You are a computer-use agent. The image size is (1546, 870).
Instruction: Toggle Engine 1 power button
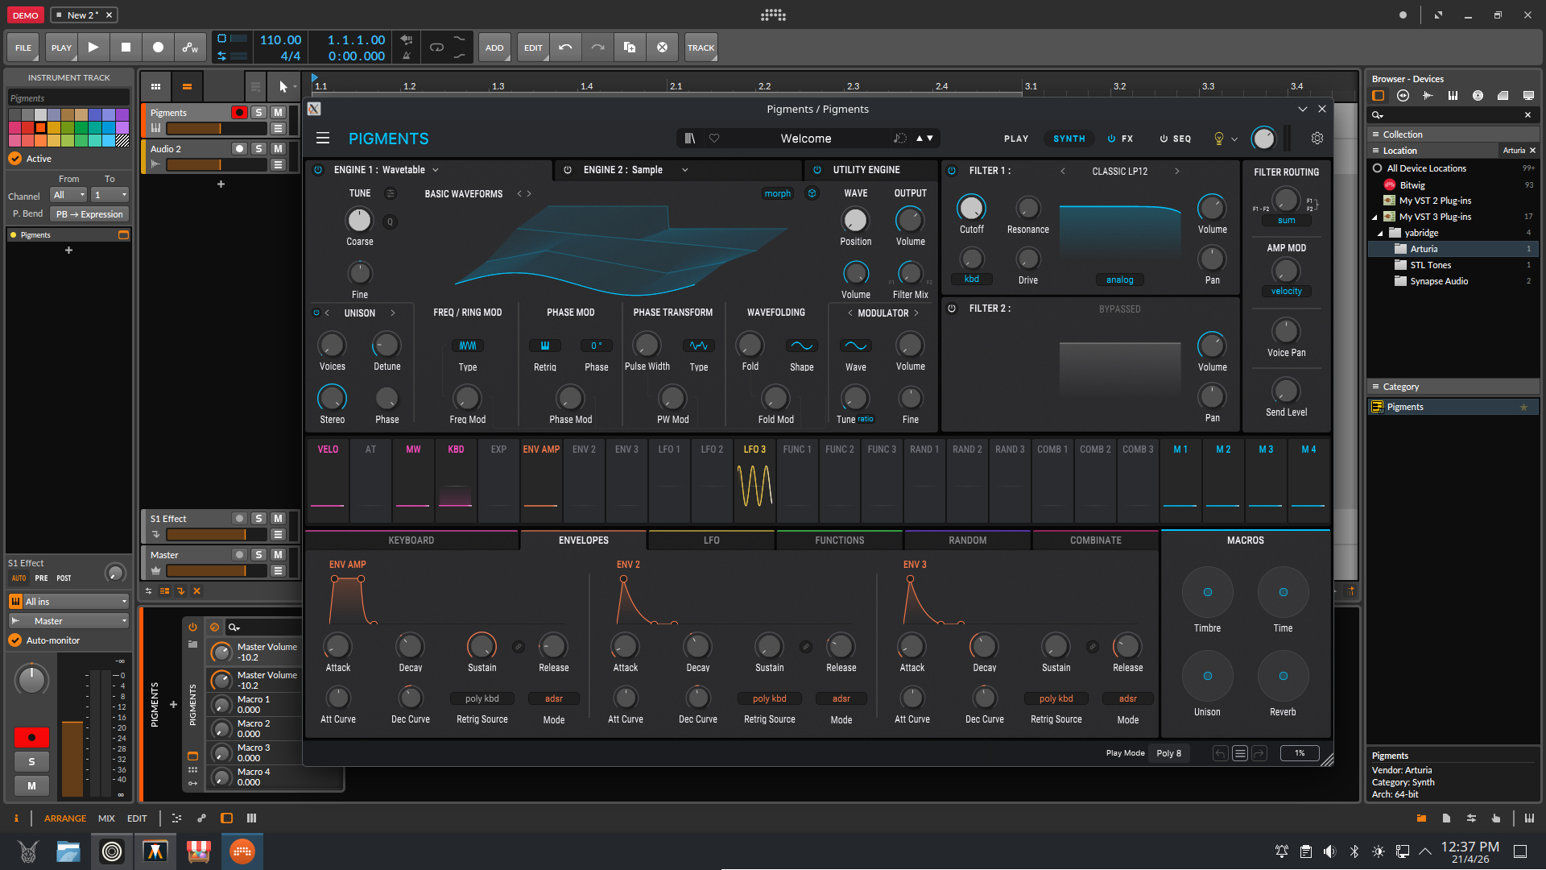pyautogui.click(x=318, y=170)
